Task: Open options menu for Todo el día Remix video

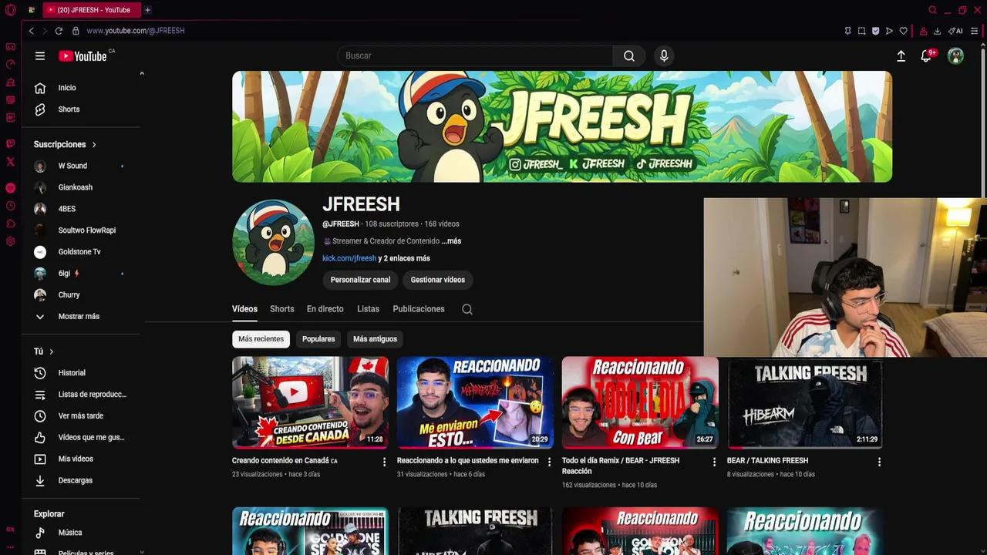Action: (714, 462)
